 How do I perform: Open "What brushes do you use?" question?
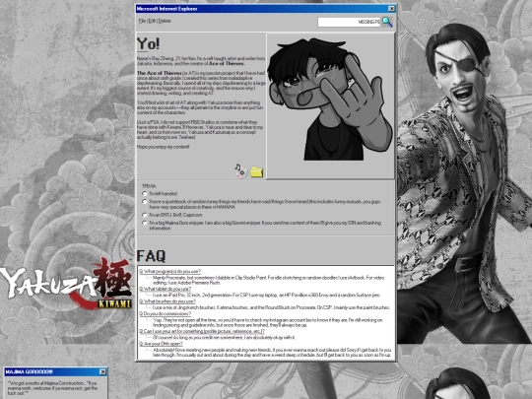(167, 301)
